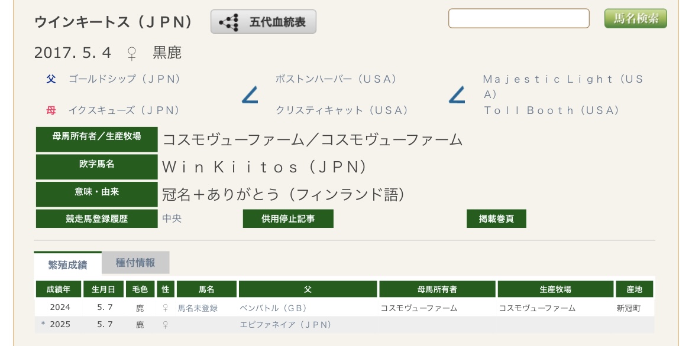The width and height of the screenshot is (692, 346).
Task: Open the Toll Booth (USA) link
Action: click(x=551, y=110)
